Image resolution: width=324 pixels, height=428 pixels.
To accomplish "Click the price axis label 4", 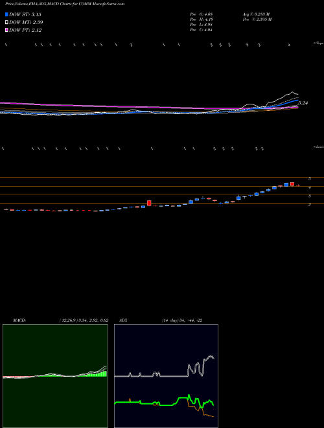I will pyautogui.click(x=310, y=188).
